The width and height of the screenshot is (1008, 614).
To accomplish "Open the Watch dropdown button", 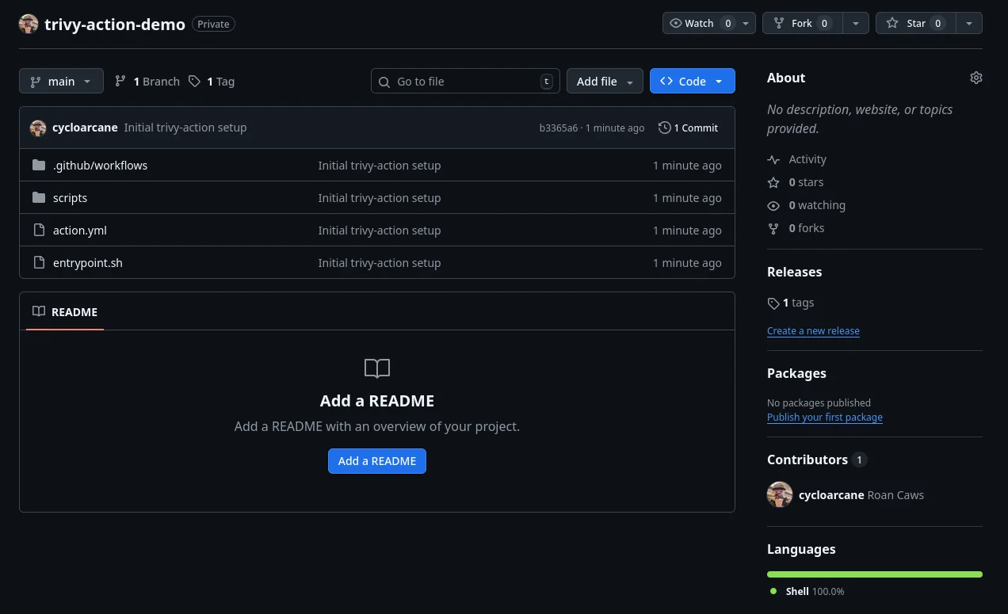I will pos(709,23).
